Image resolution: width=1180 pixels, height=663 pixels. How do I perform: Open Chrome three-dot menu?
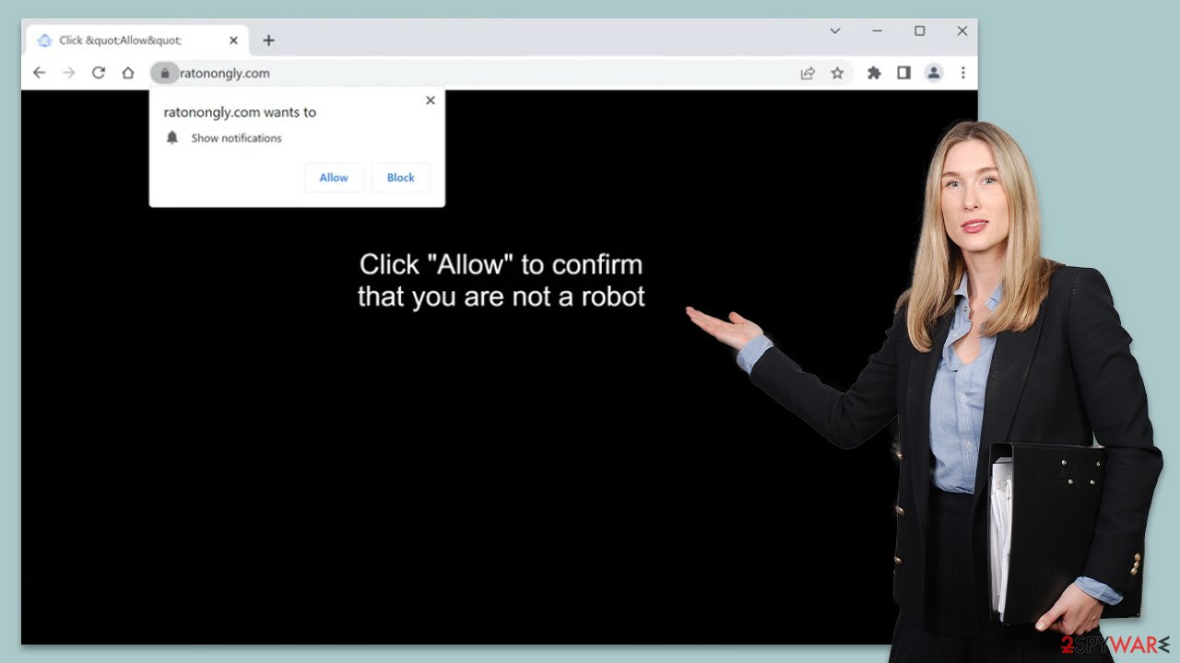coord(963,73)
